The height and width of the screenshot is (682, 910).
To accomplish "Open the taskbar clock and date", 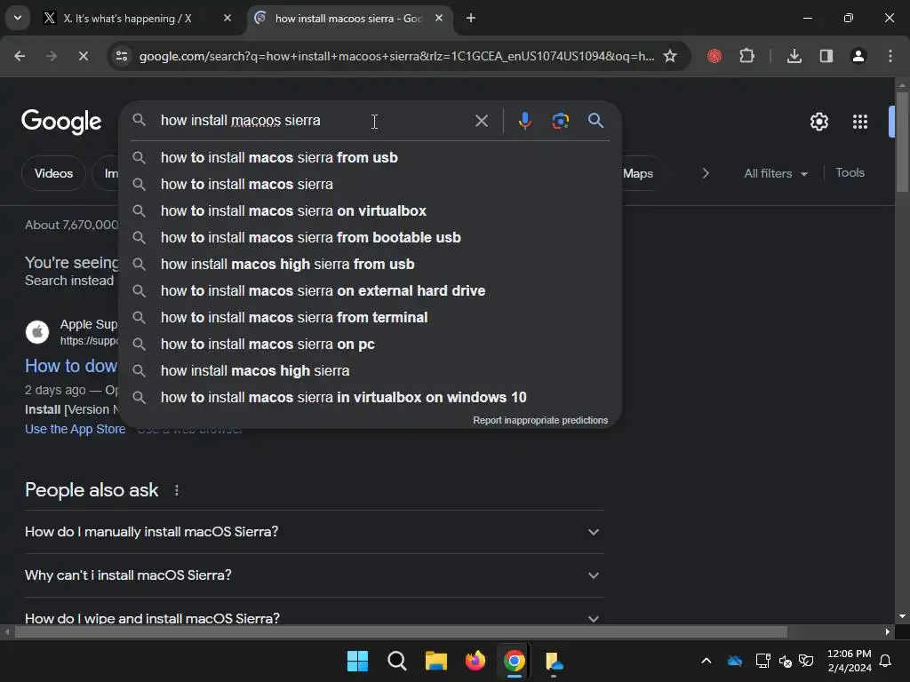I will [849, 661].
